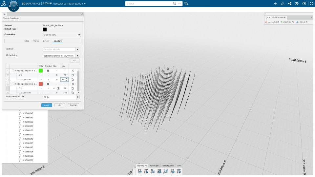Change the green bedding color swatch

coord(41,71)
